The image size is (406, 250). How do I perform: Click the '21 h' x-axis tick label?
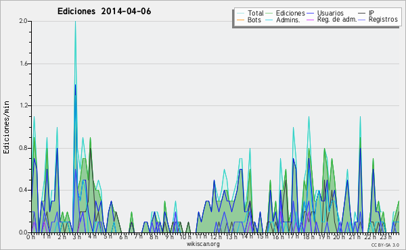pyautogui.click(x=355, y=236)
